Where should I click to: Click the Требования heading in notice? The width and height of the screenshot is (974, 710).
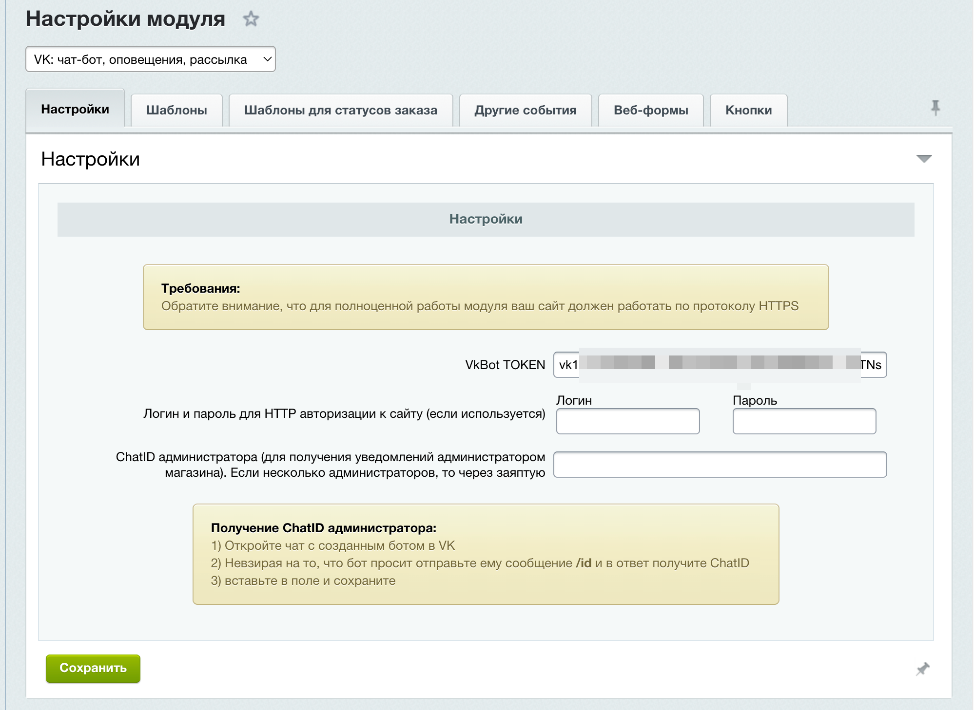201,288
